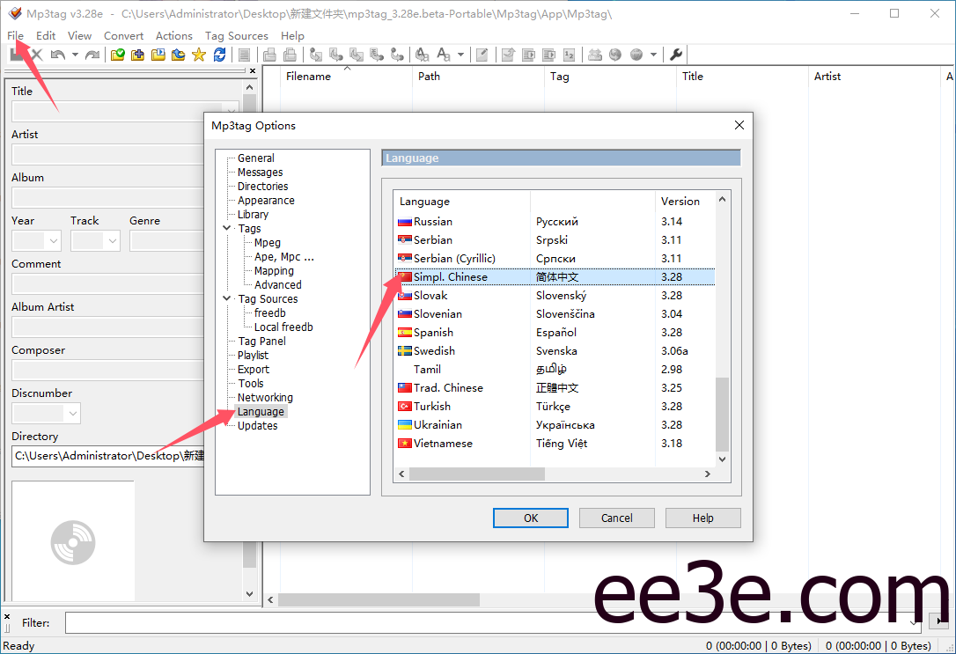Click OK in Mp3tag Options dialog
This screenshot has height=654, width=956.
pyautogui.click(x=530, y=518)
